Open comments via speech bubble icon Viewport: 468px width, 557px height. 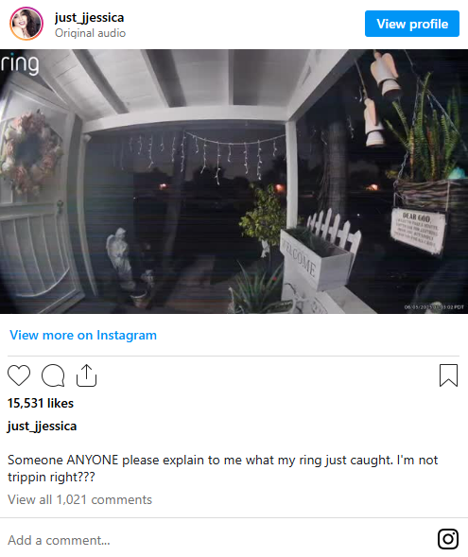coord(53,375)
